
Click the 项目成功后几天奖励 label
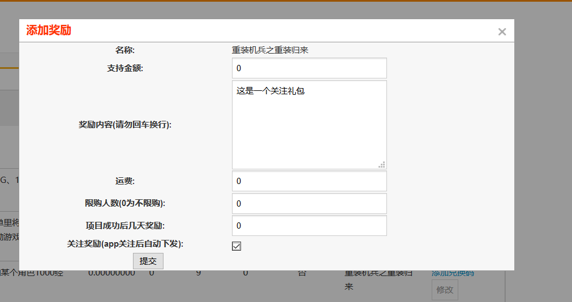[125, 226]
